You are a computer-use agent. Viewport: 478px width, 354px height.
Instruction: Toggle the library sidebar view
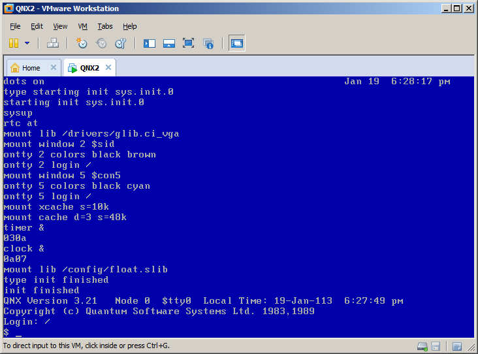(150, 43)
